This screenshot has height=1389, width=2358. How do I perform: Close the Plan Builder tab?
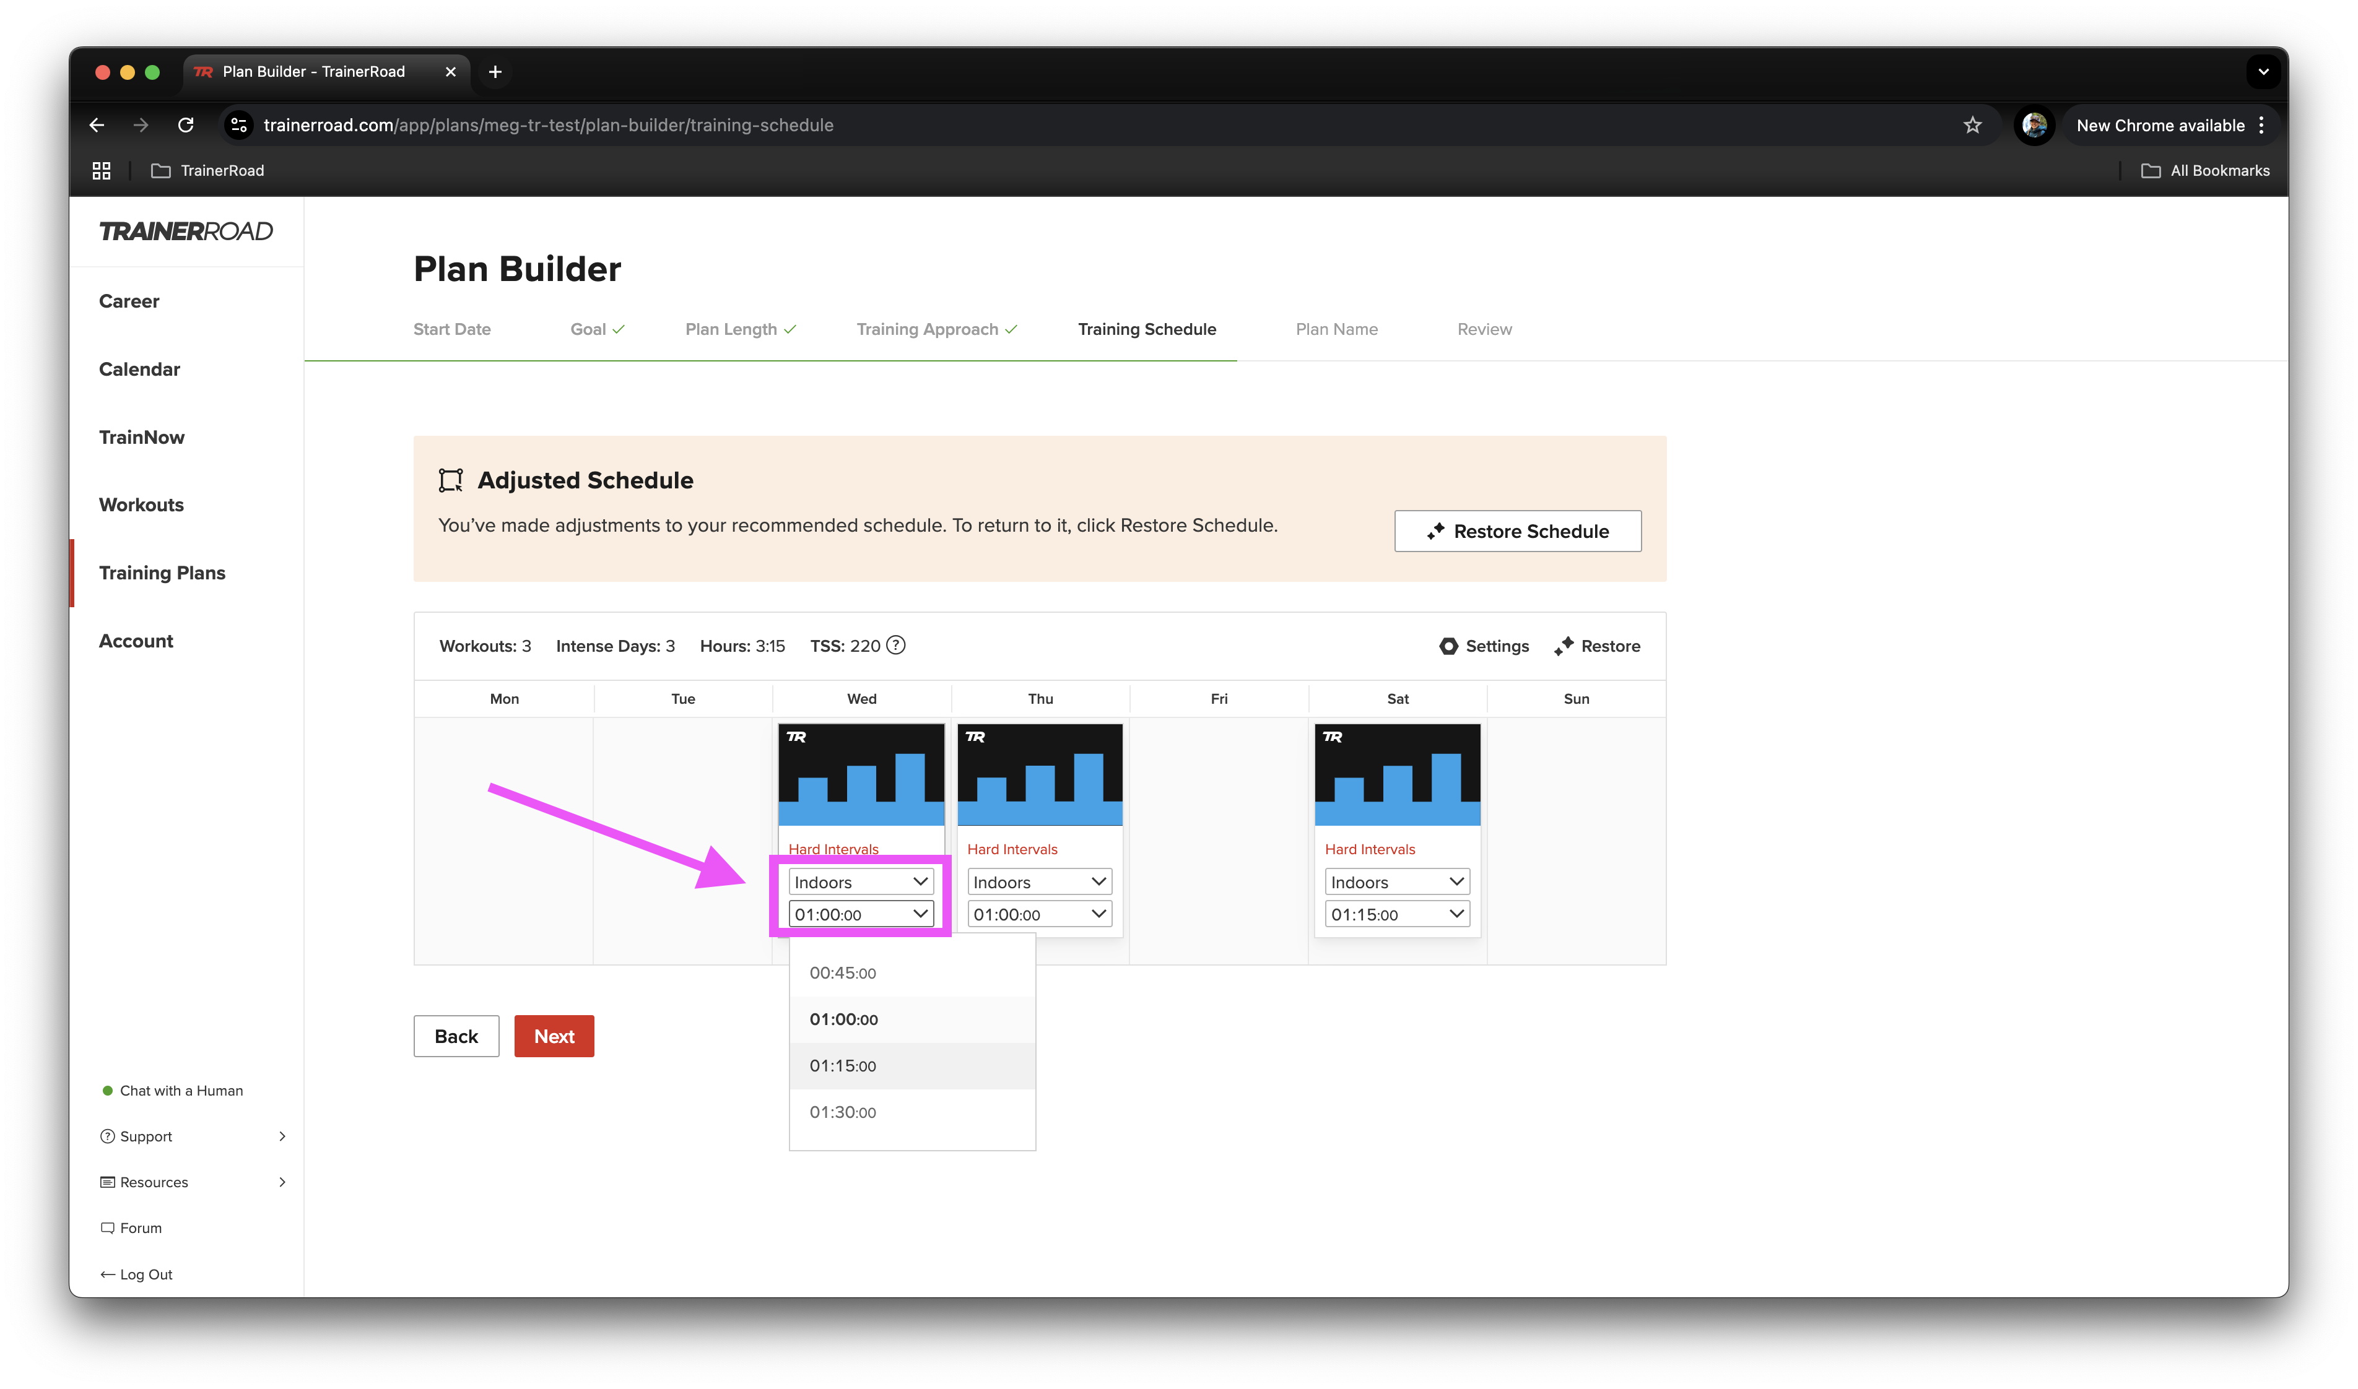point(450,72)
